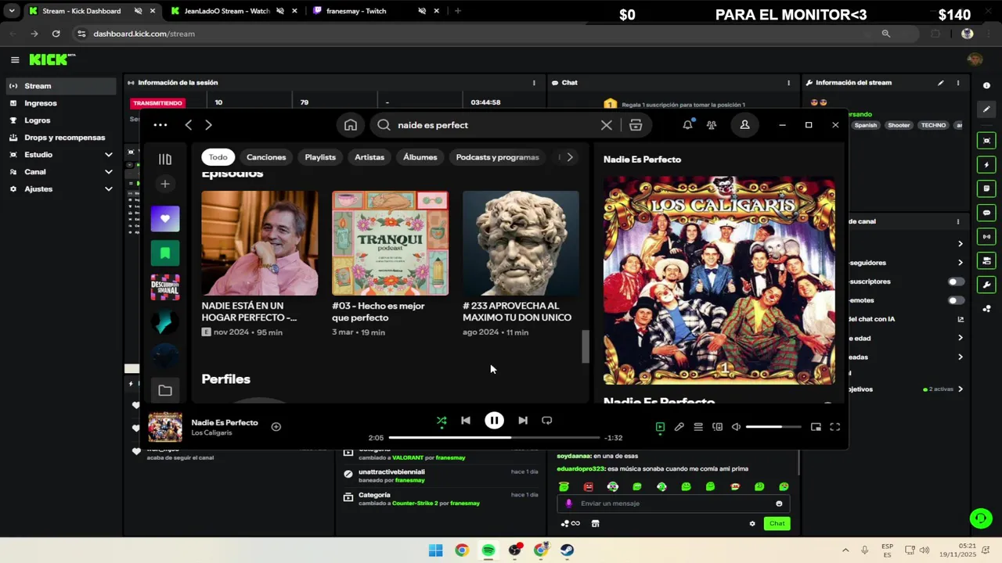
Task: Toggle repeat in Spotify player
Action: click(547, 421)
